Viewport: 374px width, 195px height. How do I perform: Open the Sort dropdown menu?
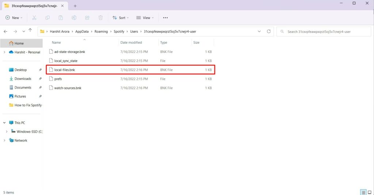[x=121, y=17]
